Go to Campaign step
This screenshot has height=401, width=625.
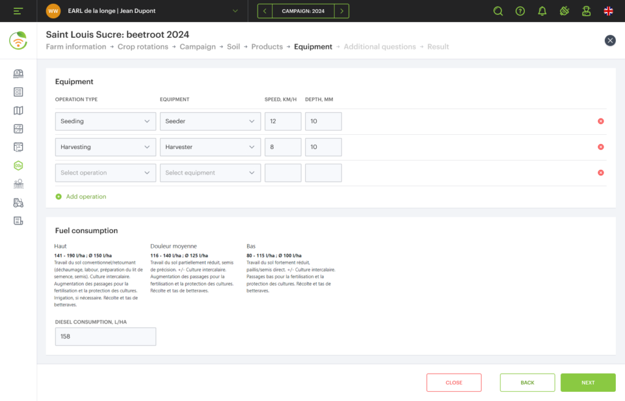point(198,46)
